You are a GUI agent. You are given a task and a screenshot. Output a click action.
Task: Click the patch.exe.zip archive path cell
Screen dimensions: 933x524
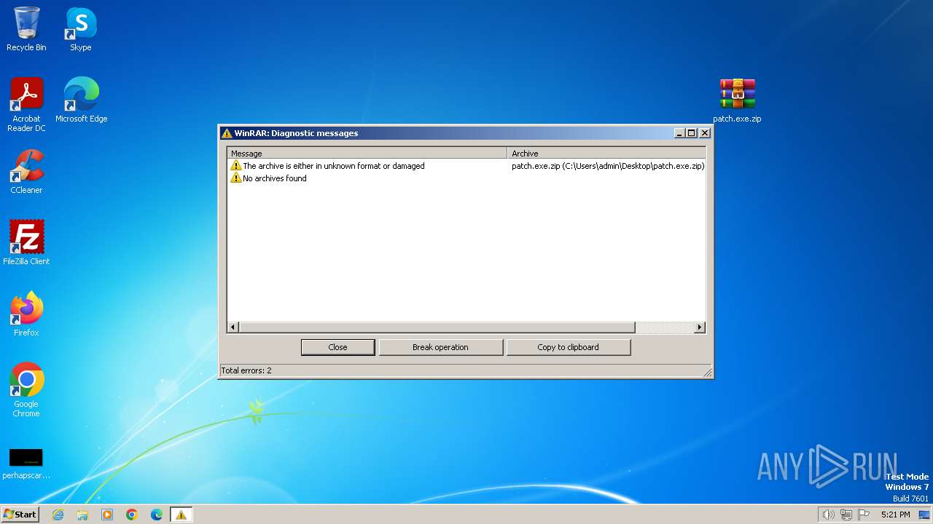click(608, 166)
